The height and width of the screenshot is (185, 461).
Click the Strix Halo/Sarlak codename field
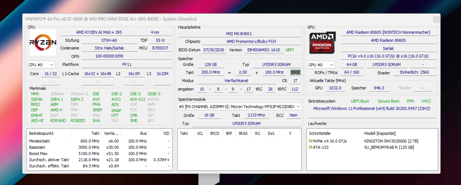(x=109, y=48)
